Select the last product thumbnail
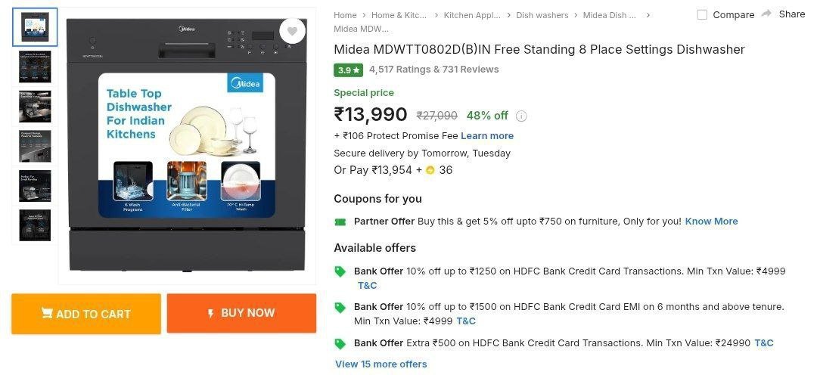Image resolution: width=817 pixels, height=375 pixels. pos(35,225)
